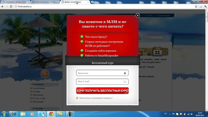This screenshot has height=117, width=208.
Task: Click the RU language indicator
Action: 165,114
